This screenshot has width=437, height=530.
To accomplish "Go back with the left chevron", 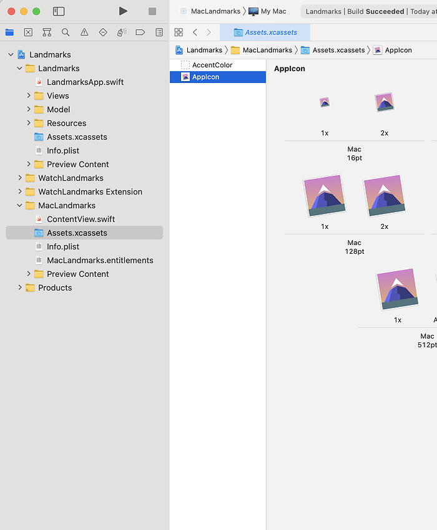I will 195,32.
